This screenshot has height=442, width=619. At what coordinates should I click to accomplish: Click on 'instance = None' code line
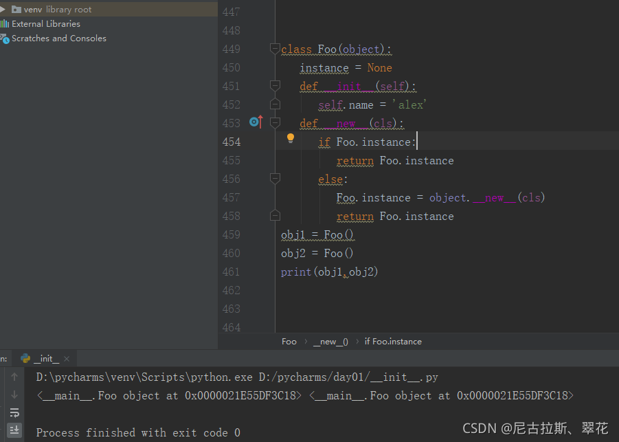point(346,68)
